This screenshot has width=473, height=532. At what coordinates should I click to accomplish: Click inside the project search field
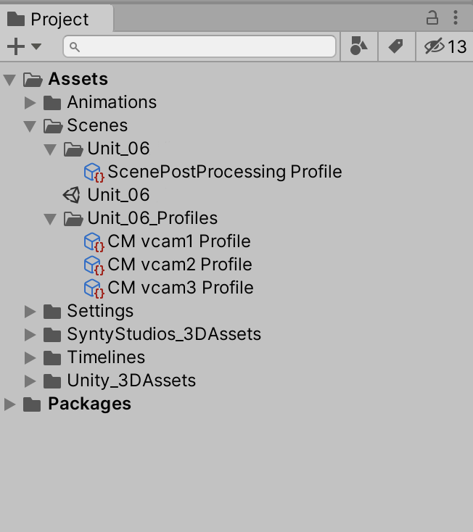pyautogui.click(x=203, y=46)
